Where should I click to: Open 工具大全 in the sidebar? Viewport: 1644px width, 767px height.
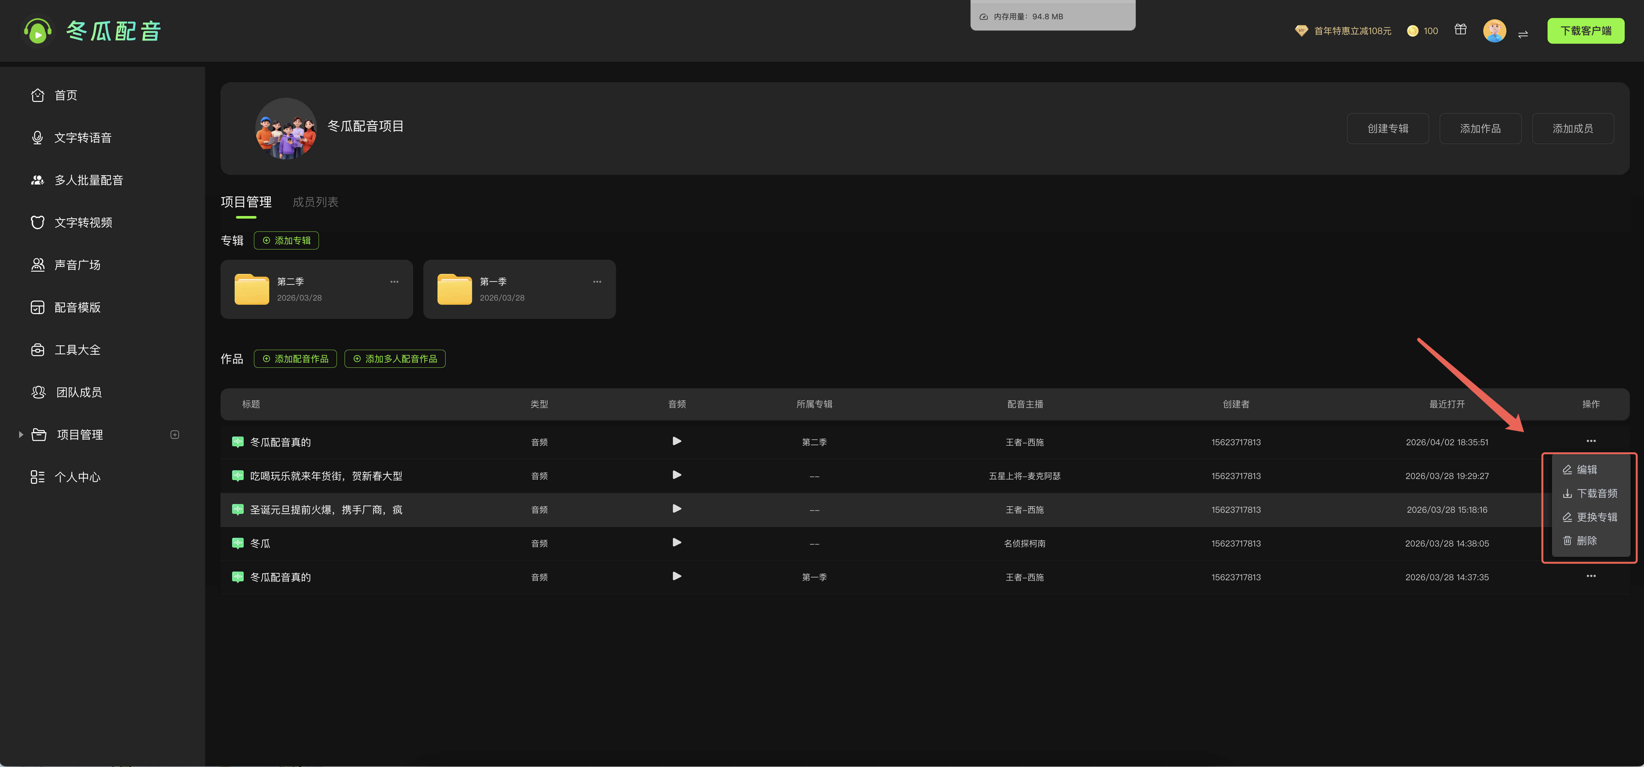point(77,350)
